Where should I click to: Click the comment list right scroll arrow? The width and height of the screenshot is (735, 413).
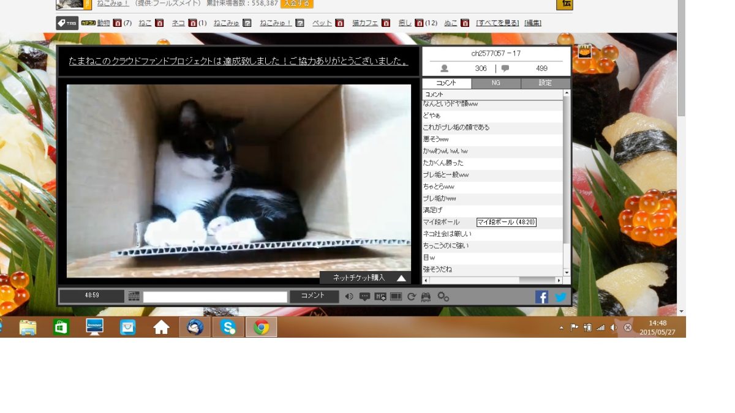pyautogui.click(x=558, y=280)
